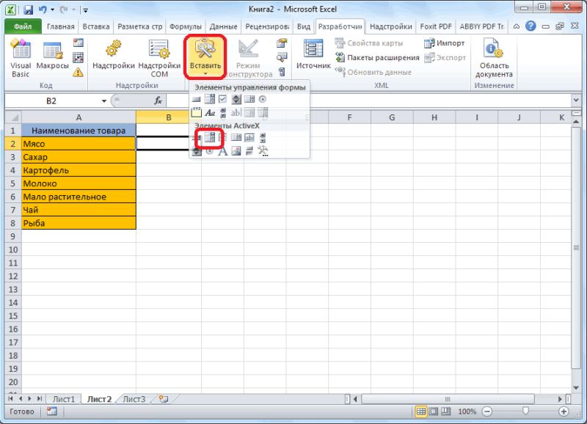This screenshot has width=587, height=424.
Task: Insert form control Label Aa icon
Action: coord(210,112)
